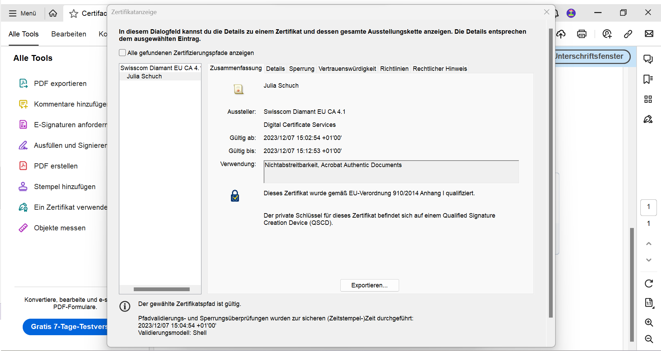Click the document vertical scrollbar thumb
Screen dimensions: 661x351
632,285
